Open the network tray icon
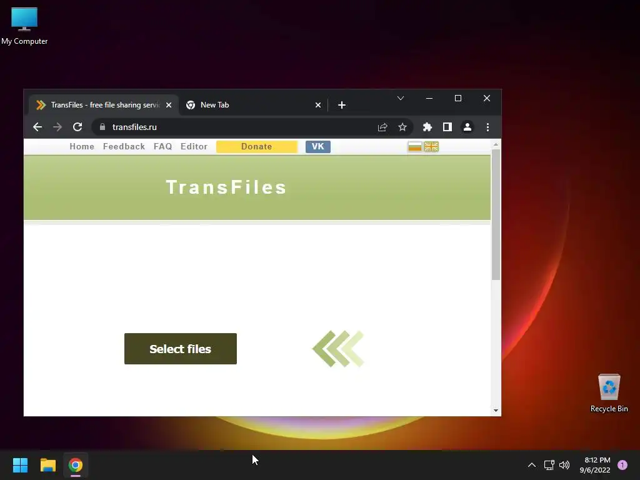 [x=549, y=465]
